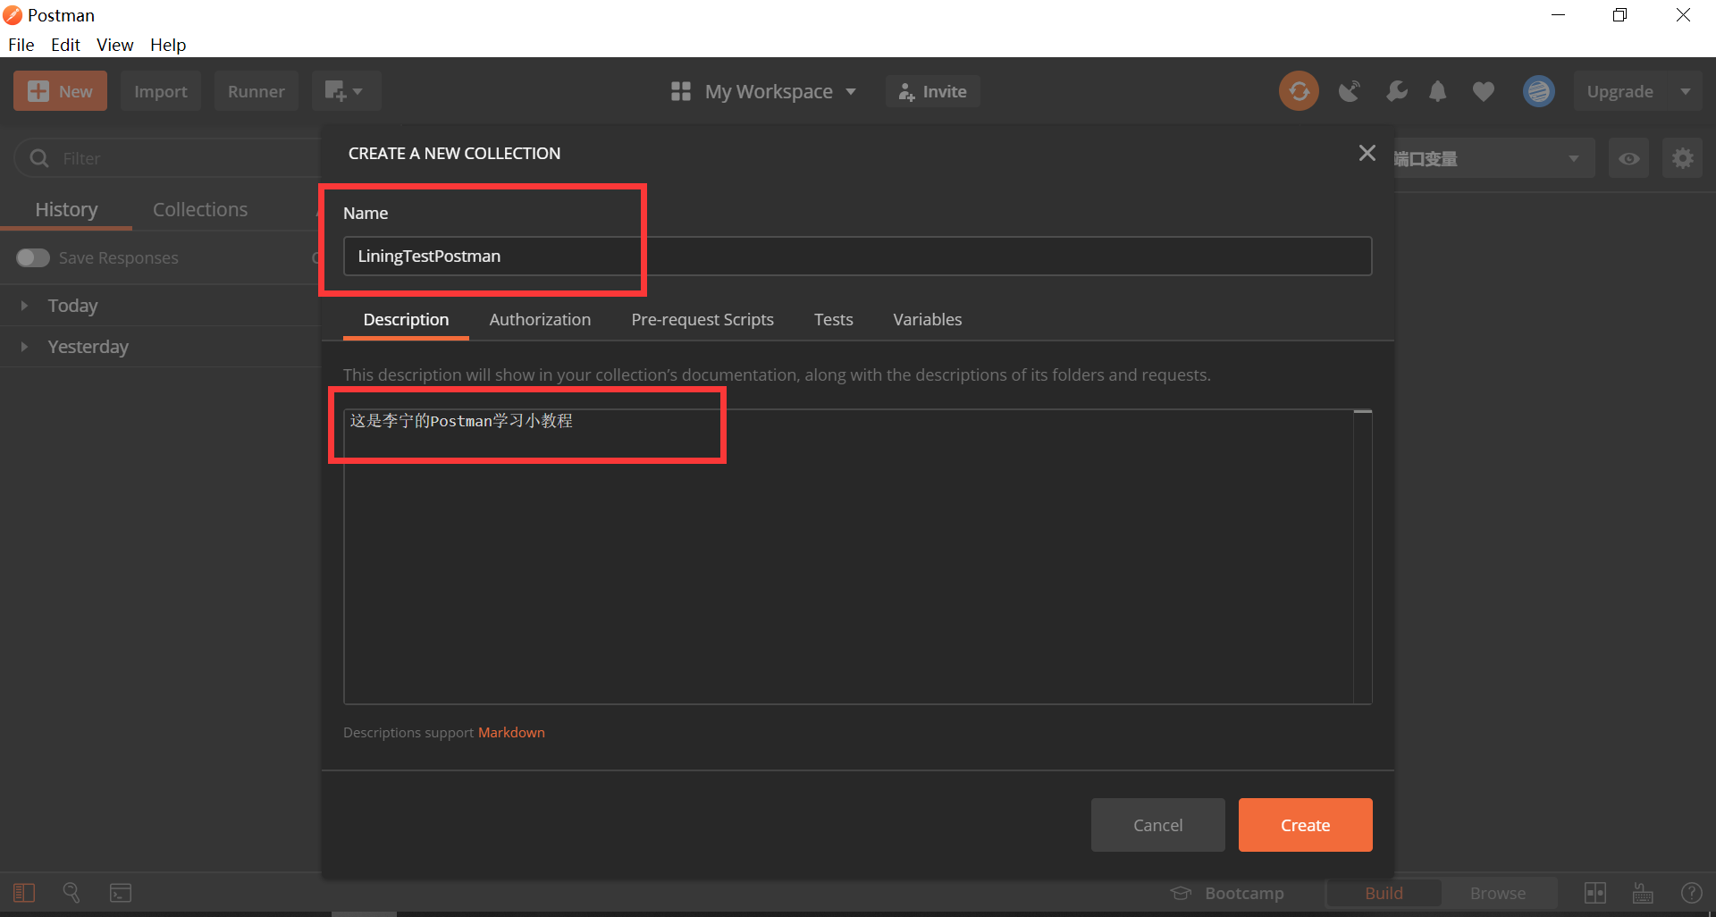Open the View menu
The image size is (1716, 917).
tap(114, 45)
